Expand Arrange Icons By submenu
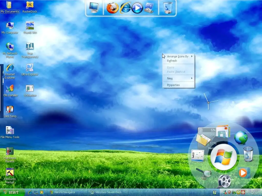Screen dimensions: 262x196 [178, 56]
